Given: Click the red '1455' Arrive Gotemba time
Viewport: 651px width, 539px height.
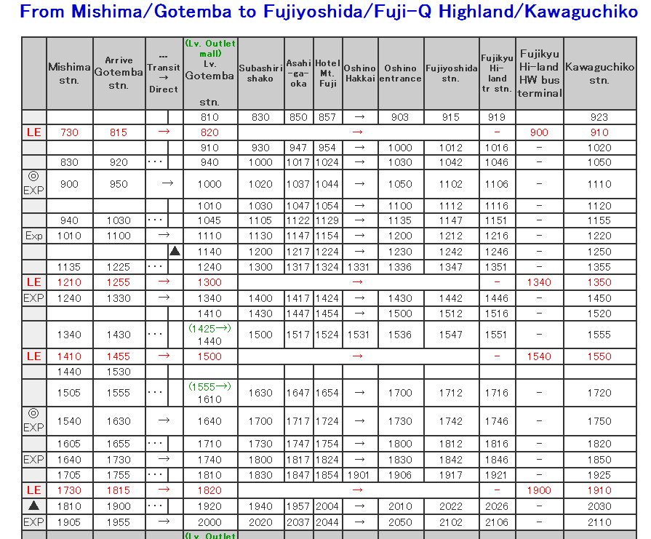Looking at the screenshot, I should coord(119,356).
